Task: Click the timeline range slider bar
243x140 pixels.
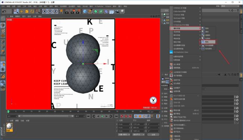Action: (x=46, y=116)
